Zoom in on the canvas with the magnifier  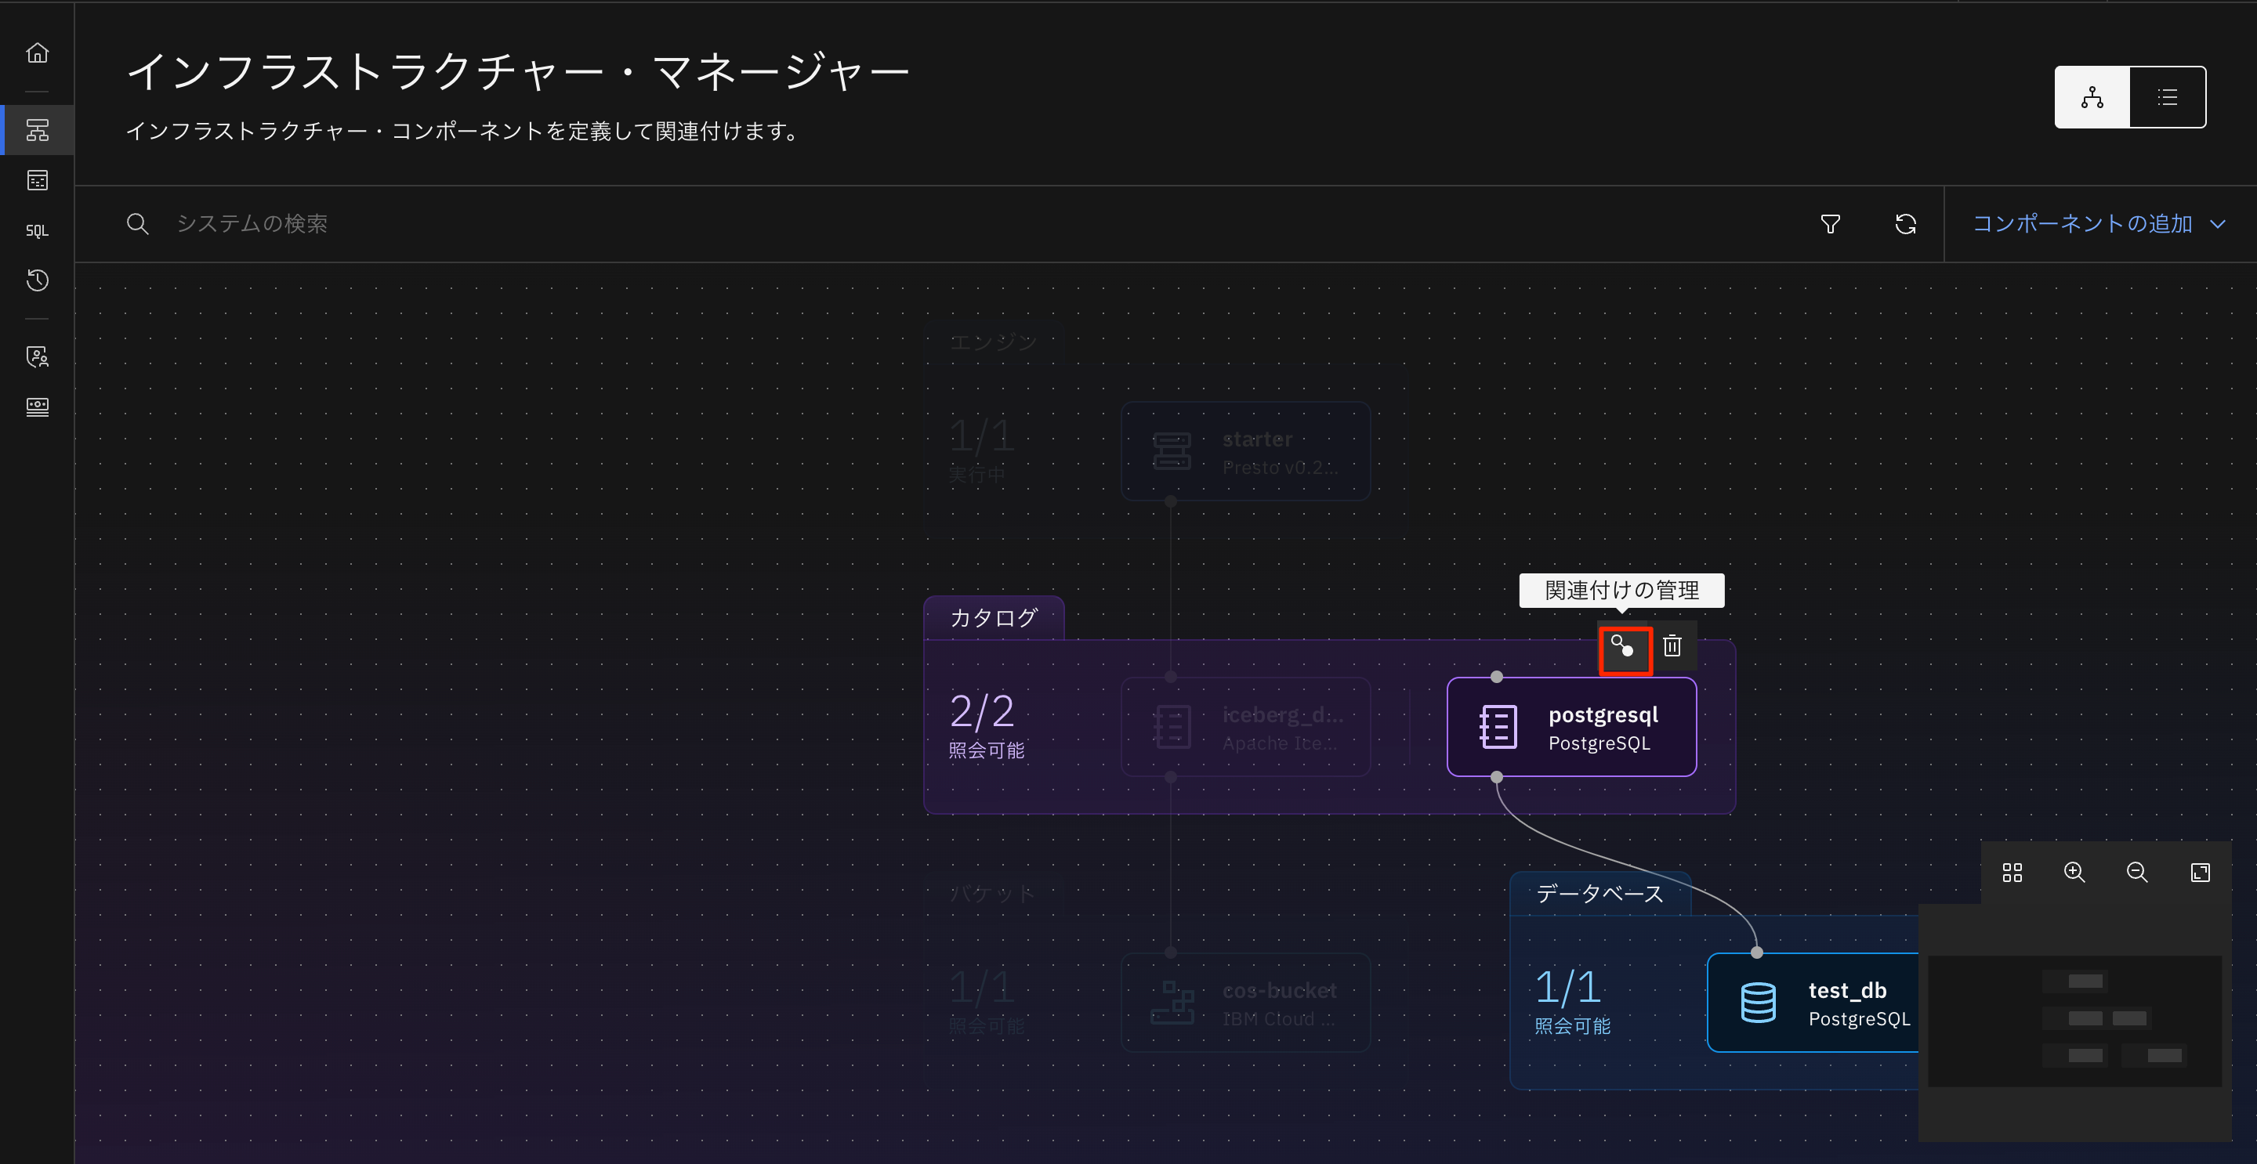click(2074, 872)
